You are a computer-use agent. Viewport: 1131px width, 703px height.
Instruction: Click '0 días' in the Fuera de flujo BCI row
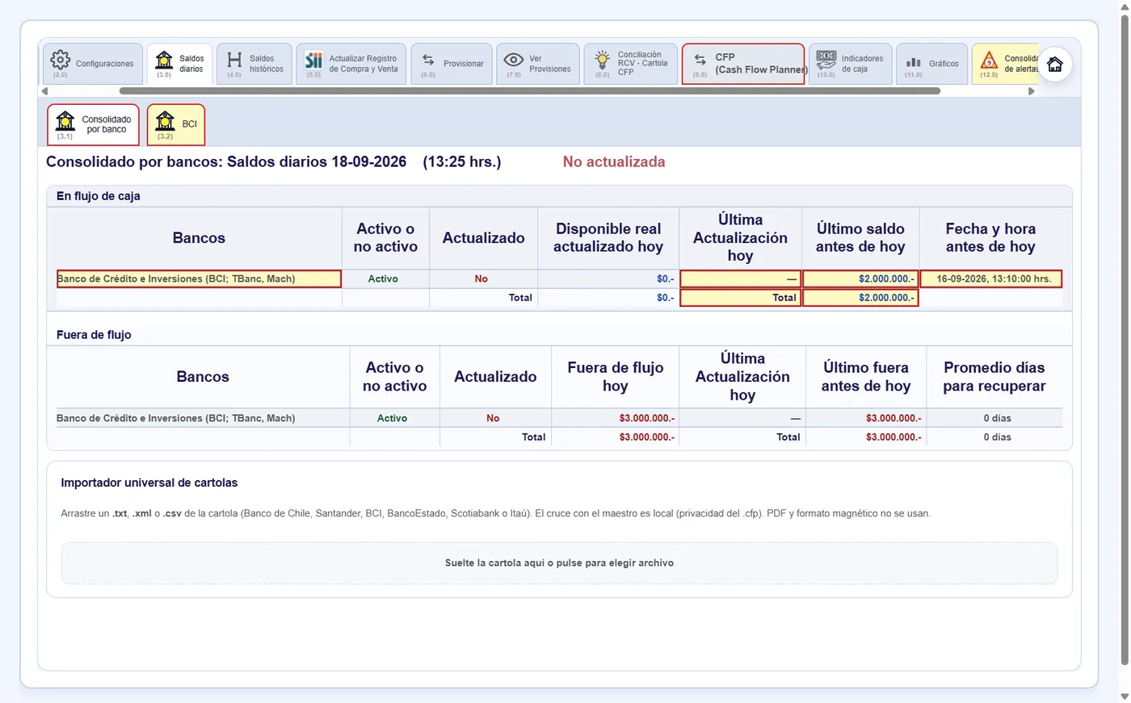click(998, 418)
